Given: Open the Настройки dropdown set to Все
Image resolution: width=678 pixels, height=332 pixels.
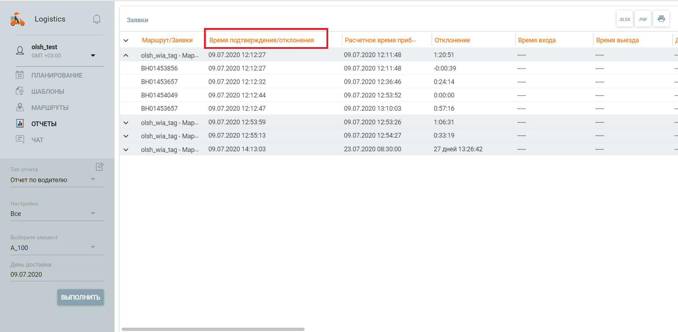Looking at the screenshot, I should pos(53,213).
